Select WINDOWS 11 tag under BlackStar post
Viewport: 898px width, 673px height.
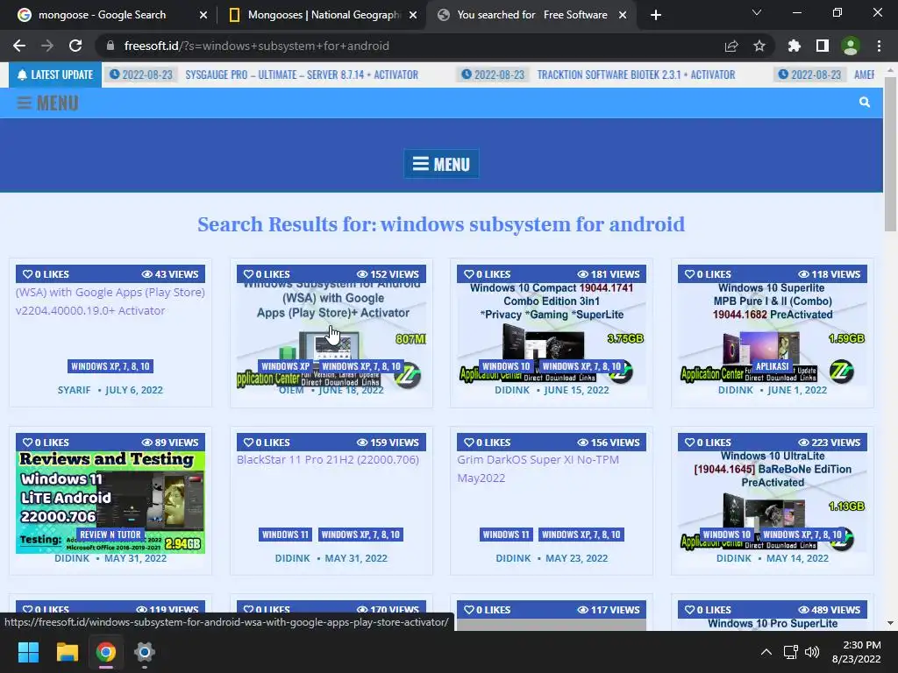[x=285, y=535]
